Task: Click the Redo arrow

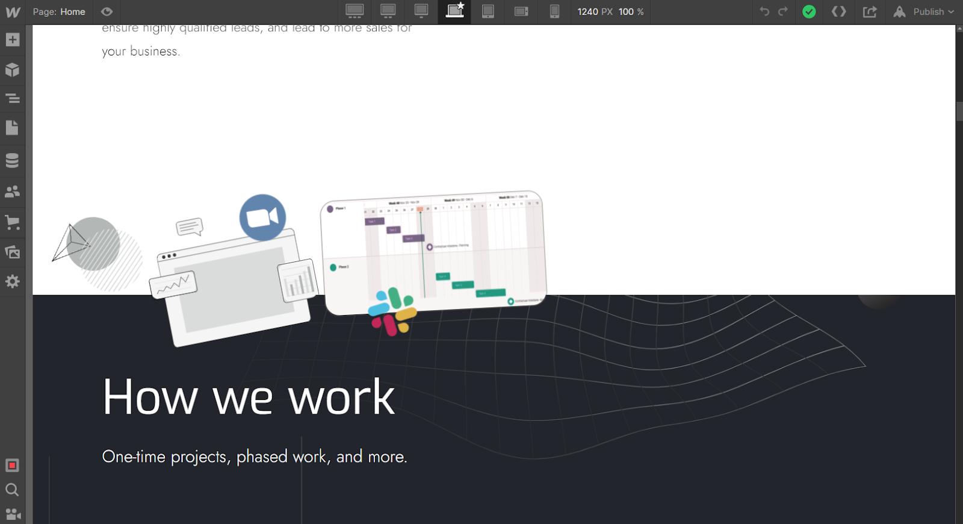Action: pos(783,11)
